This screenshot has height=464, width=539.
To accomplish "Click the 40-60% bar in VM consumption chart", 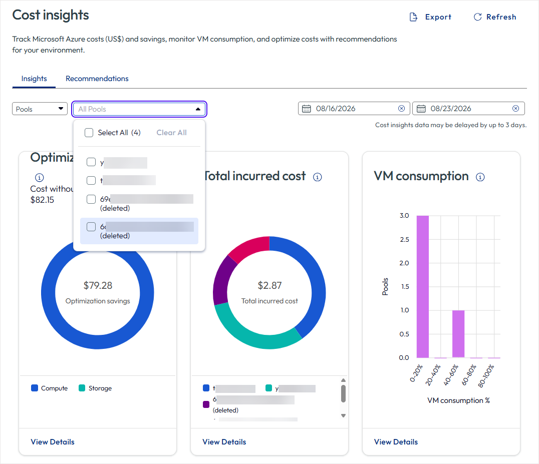I will coord(458,334).
